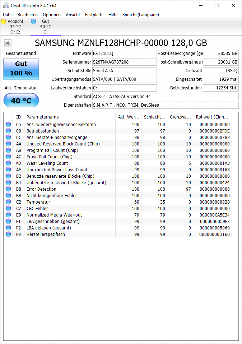Click the Rohwert column header
Screen dimensions: 242x344
click(213, 117)
